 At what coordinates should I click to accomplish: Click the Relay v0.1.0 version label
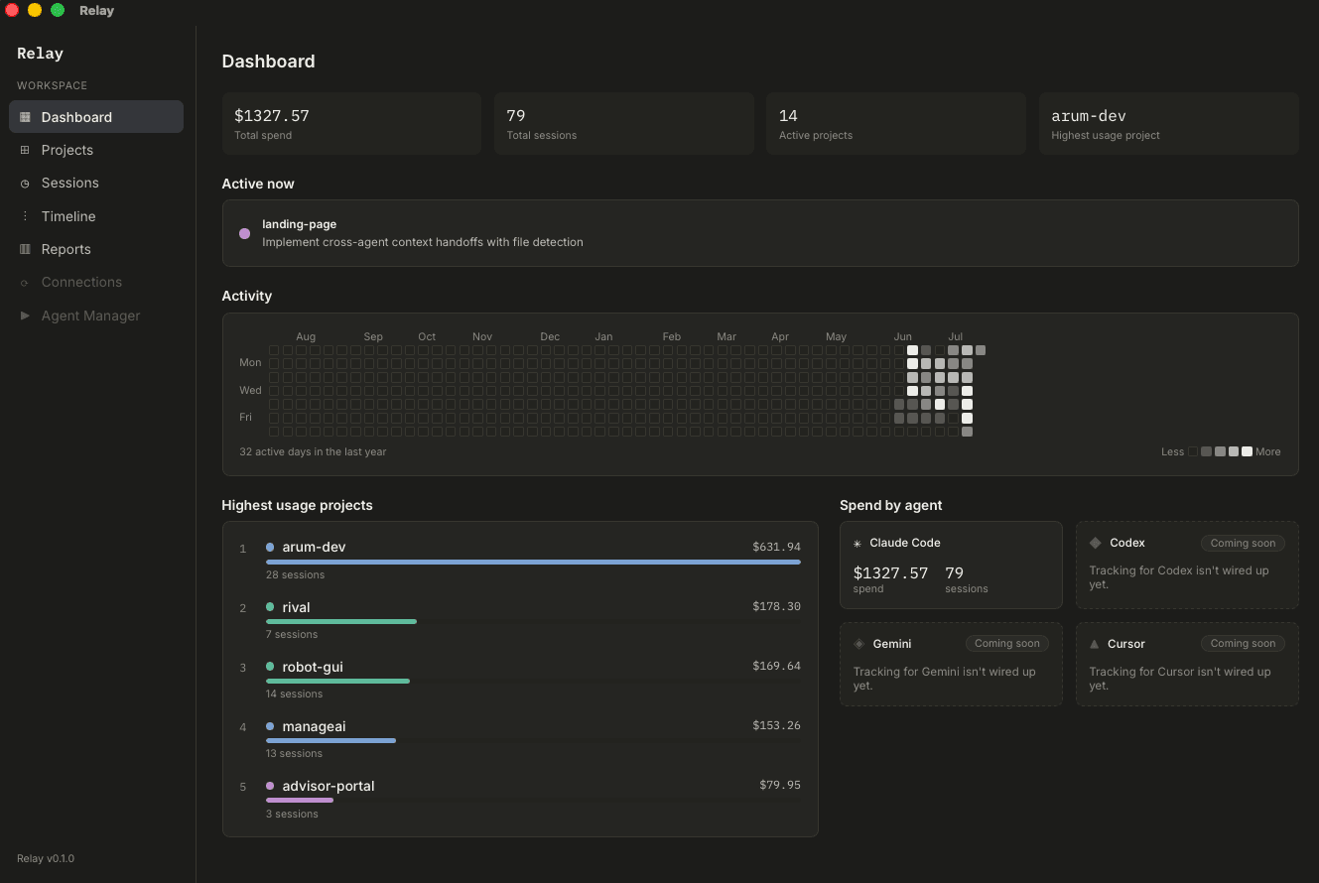click(x=46, y=858)
